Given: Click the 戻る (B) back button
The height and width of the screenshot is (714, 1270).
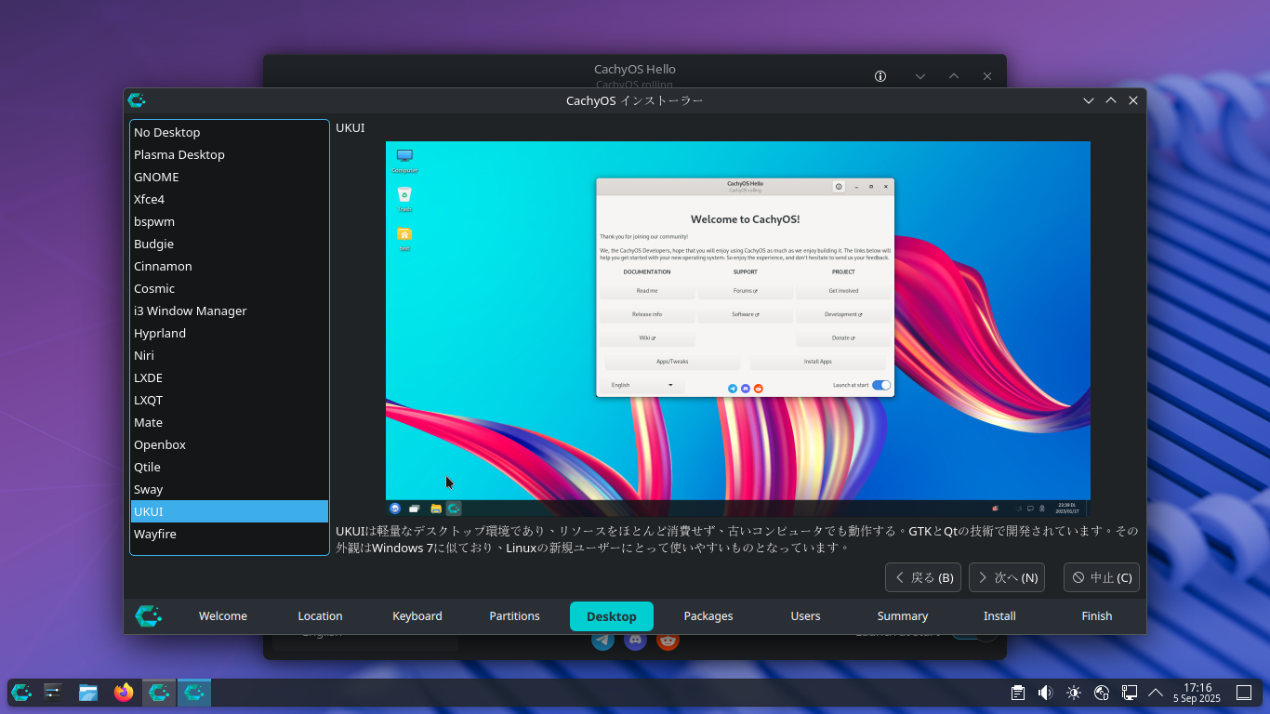Looking at the screenshot, I should (x=923, y=577).
